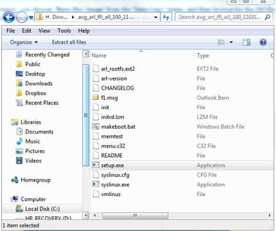276x231 pixels.
Task: Click the Dow... breadcrumb in address bar
Action: [59, 17]
